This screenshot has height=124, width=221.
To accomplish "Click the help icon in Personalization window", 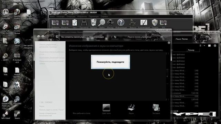I will pyautogui.click(x=169, y=43).
